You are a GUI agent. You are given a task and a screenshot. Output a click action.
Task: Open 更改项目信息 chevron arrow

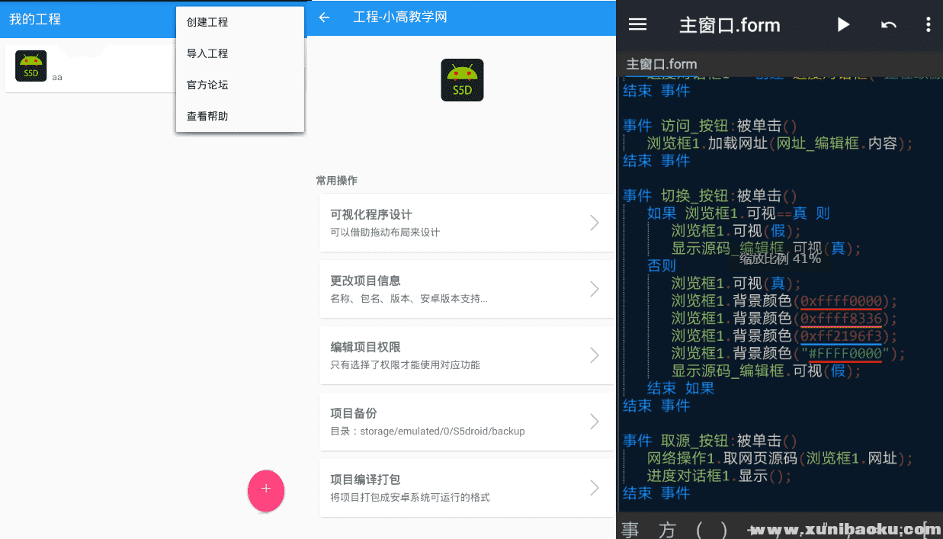point(595,289)
